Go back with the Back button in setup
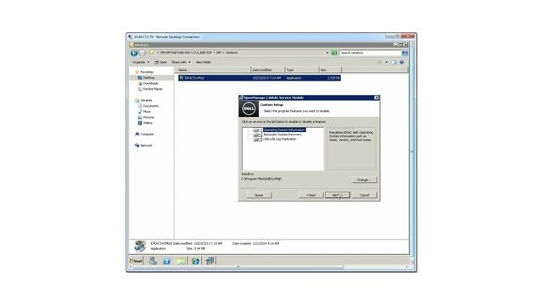The image size is (543, 305). click(311, 195)
